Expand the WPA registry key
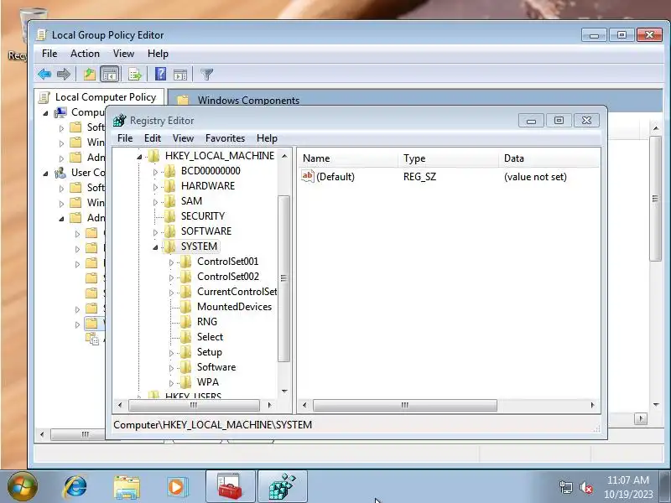 pos(171,383)
